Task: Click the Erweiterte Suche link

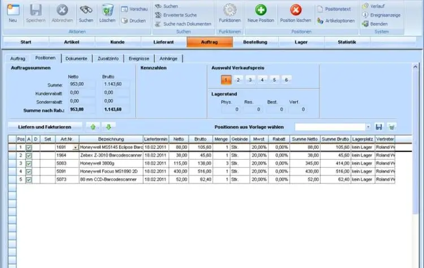Action: [x=180, y=15]
